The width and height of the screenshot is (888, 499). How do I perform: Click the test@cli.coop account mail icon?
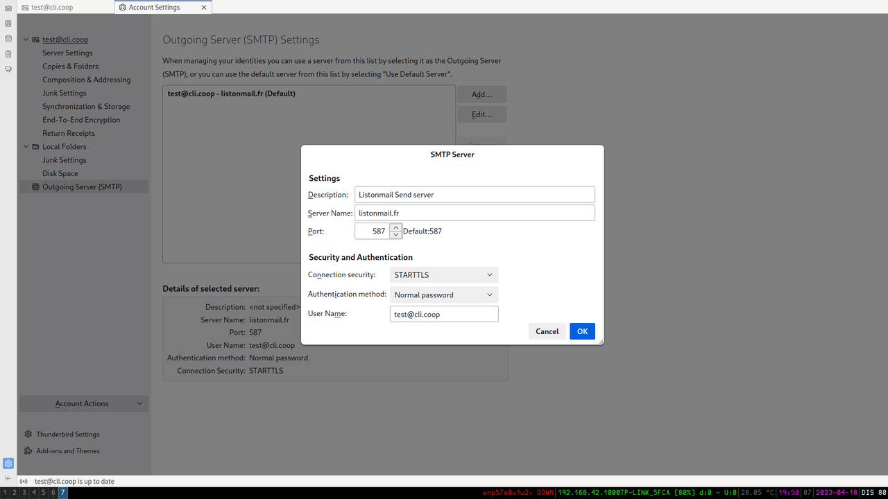(36, 40)
